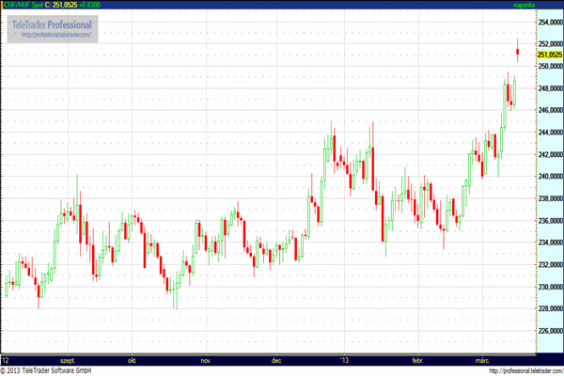Click the TeleTrader Professional logo watermark
The height and width of the screenshot is (376, 564).
(x=53, y=23)
